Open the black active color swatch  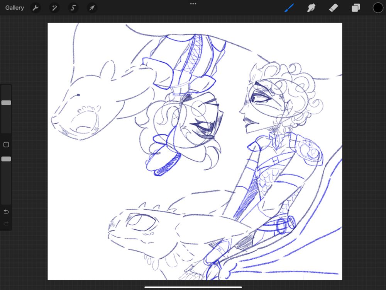pos(378,8)
